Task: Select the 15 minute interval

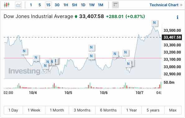Action: pos(49,5)
